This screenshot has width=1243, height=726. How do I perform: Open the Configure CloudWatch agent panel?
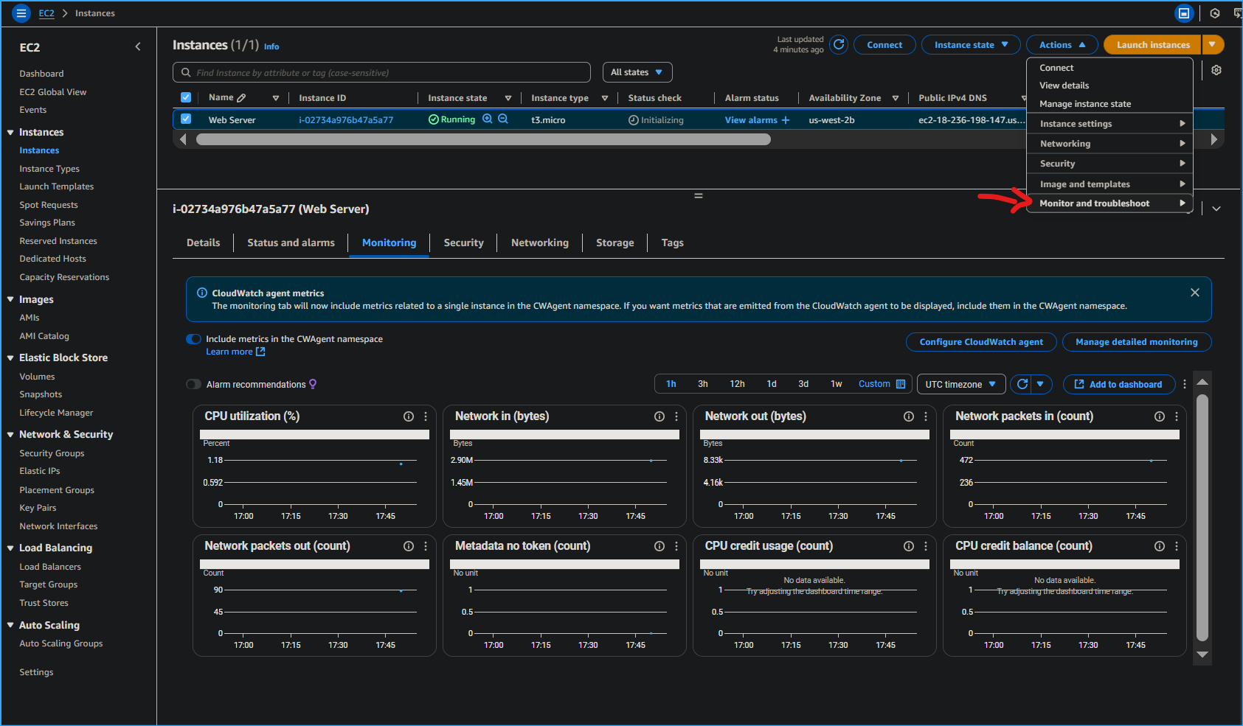click(x=981, y=341)
